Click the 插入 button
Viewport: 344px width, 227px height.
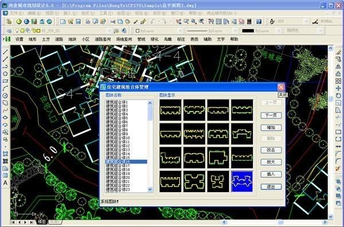coord(271,174)
